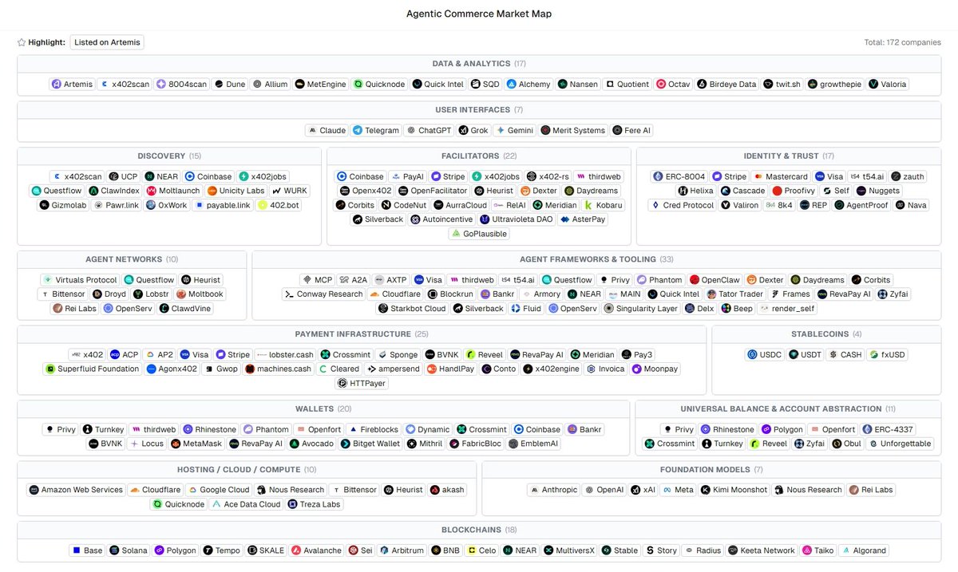
Task: Toggle the Listed on Artemis highlight filter
Action: pyautogui.click(x=107, y=42)
